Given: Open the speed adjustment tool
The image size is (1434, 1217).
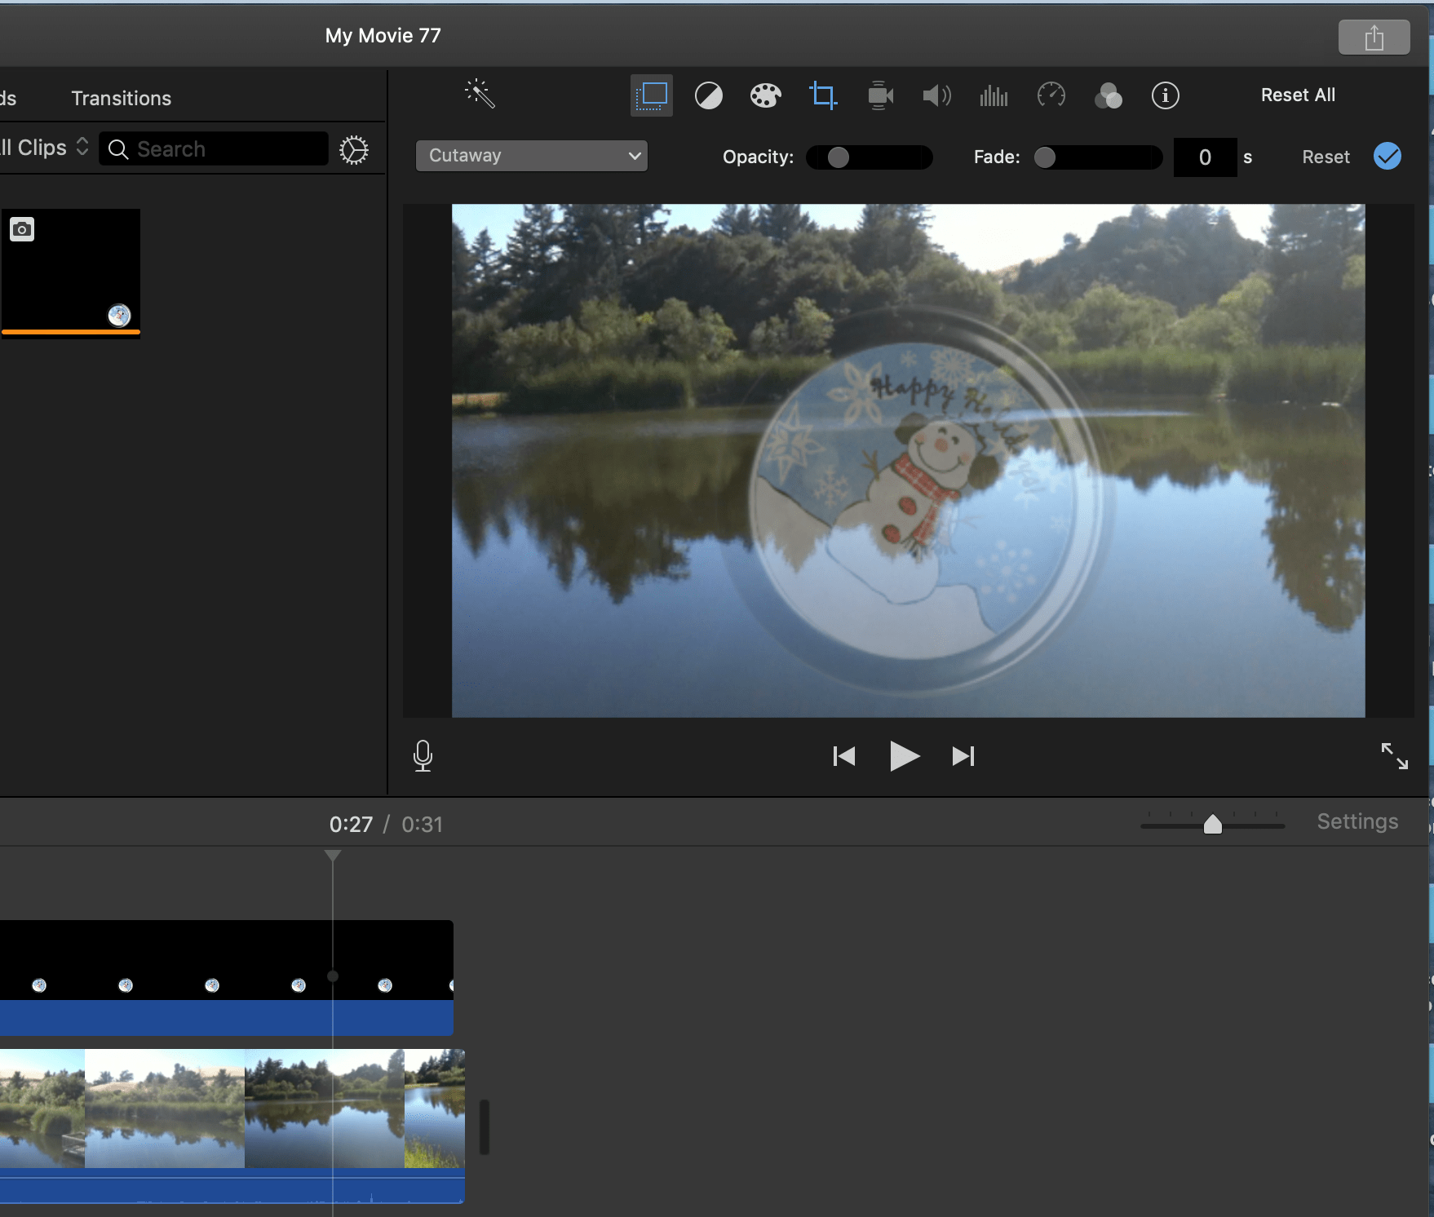Looking at the screenshot, I should point(1051,95).
